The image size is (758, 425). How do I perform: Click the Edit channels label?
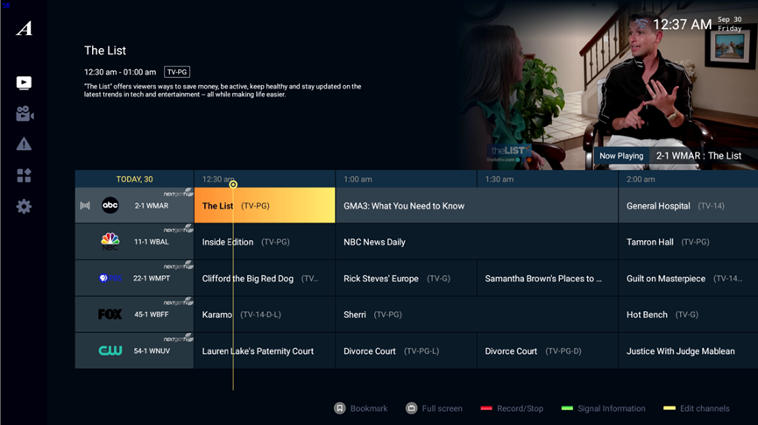coord(705,408)
